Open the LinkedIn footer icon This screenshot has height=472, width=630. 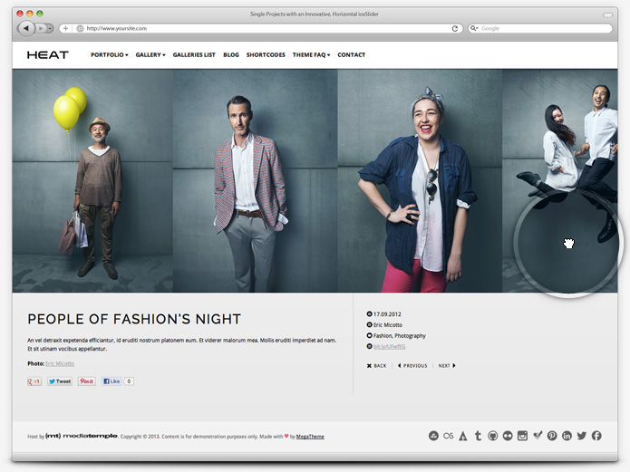pos(567,436)
